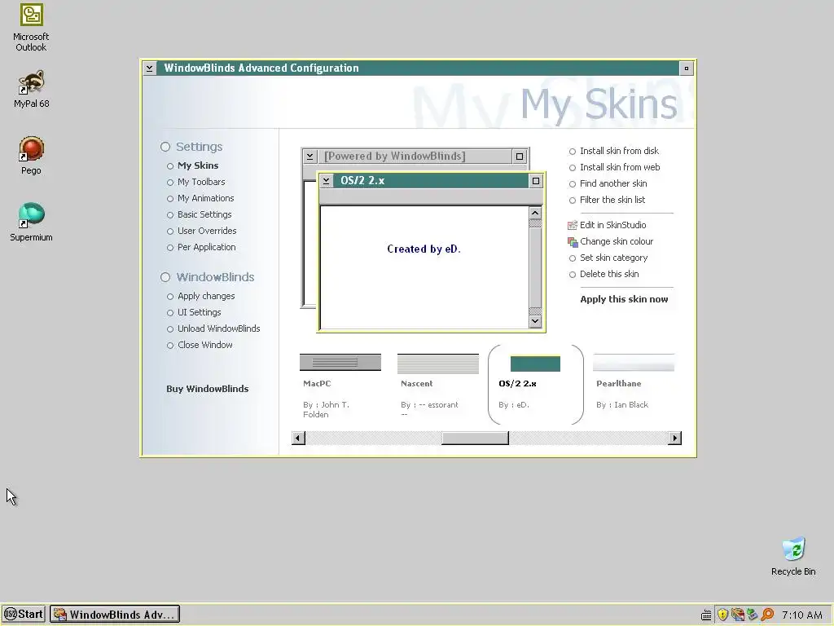Click the orange magnifier tray icon
Screen dimensions: 834x626
[x=767, y=615]
